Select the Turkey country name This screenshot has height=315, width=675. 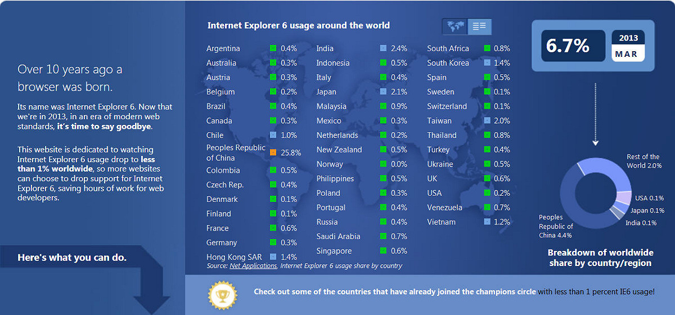[439, 150]
